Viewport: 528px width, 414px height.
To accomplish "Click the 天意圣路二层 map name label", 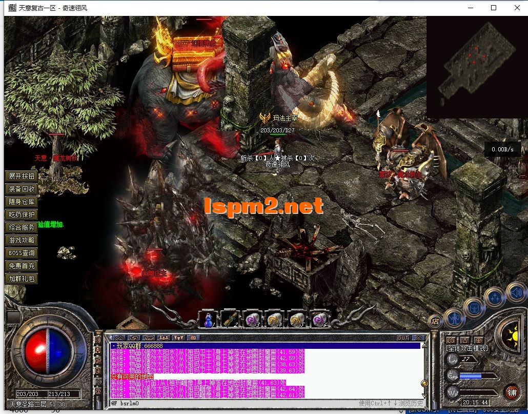I will click(28, 404).
